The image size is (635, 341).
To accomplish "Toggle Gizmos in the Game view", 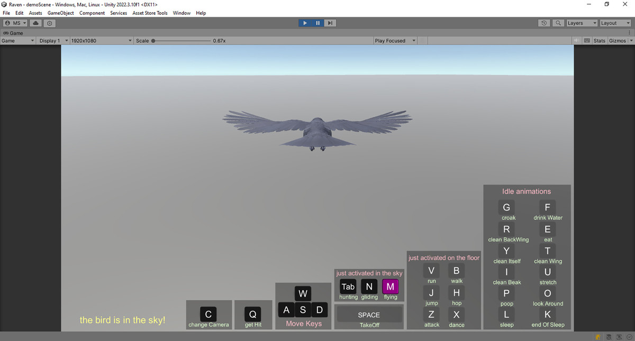I will [617, 41].
